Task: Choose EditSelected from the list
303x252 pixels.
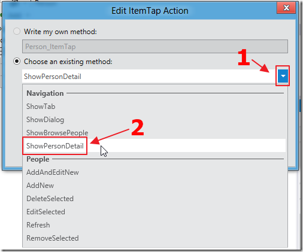Action: point(46,212)
